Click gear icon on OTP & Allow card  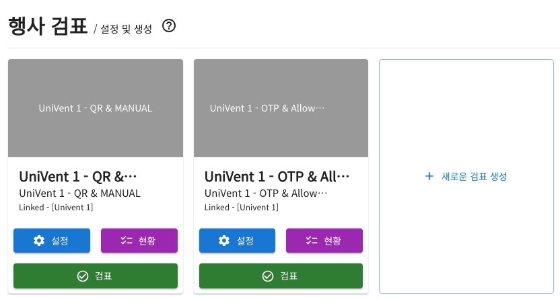point(225,241)
